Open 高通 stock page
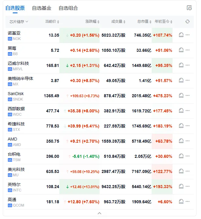The width and height of the screenshot is (201, 219). coord(12,200)
